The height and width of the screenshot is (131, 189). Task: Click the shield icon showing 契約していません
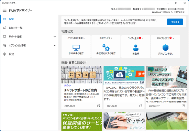click(x=166, y=47)
